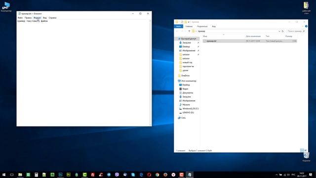Sort files by the Размер column
The width and height of the screenshot is (316, 178).
coord(289,36)
